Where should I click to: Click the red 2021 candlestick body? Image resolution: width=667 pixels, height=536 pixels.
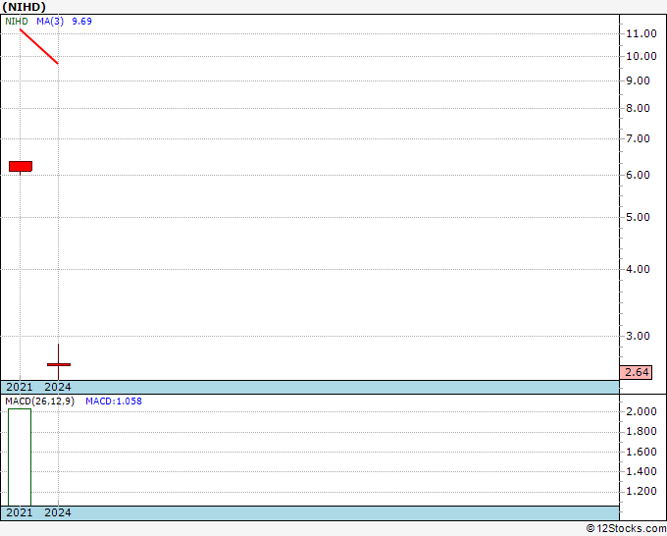point(21,167)
